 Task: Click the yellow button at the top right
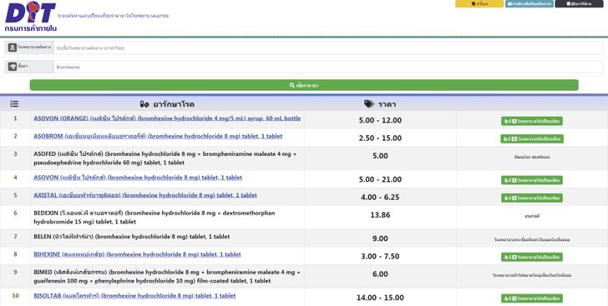479,3
